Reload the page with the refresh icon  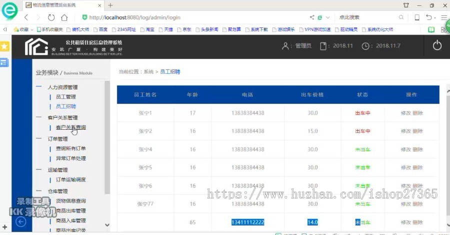[x=51, y=17]
